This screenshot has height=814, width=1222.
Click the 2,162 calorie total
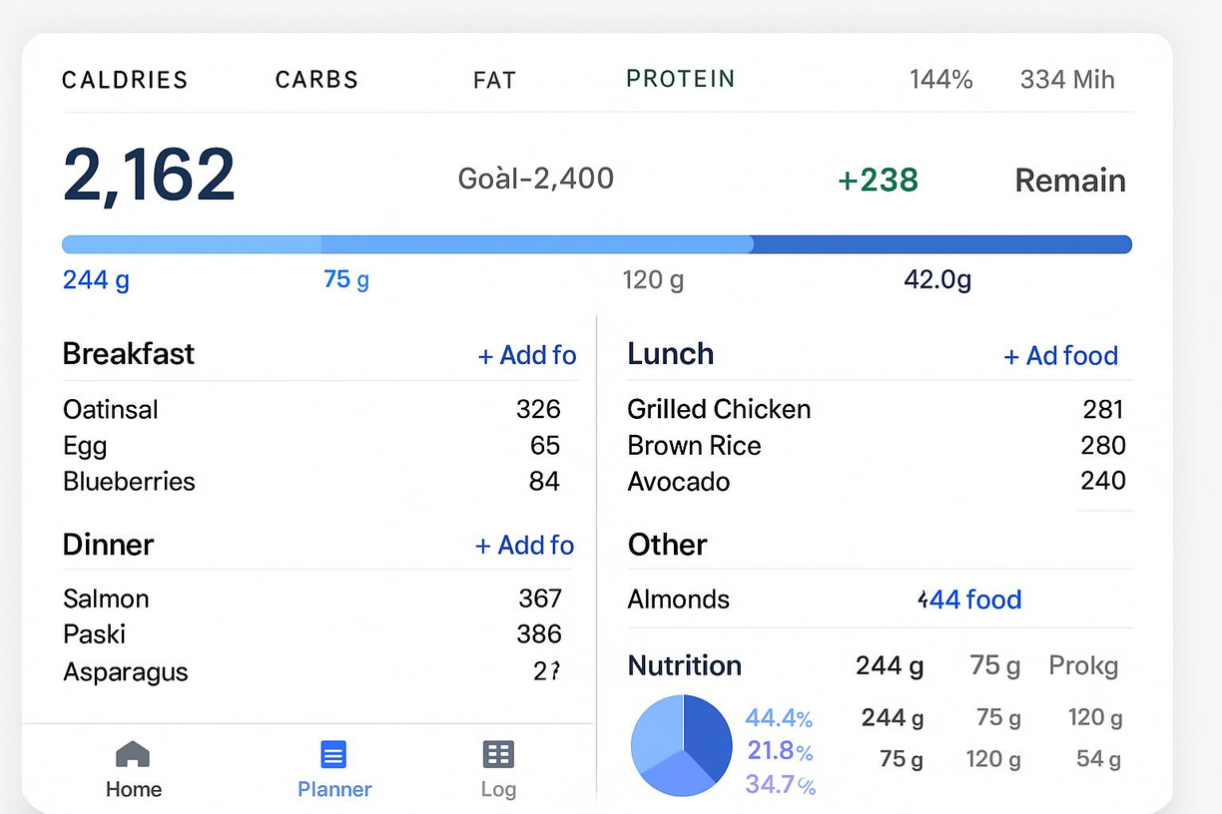(149, 176)
